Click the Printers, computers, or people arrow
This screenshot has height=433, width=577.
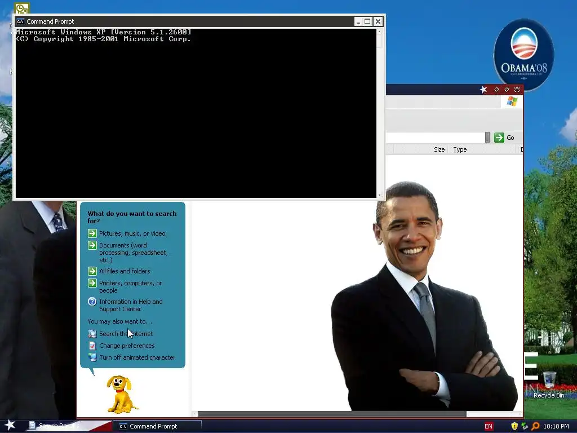pyautogui.click(x=92, y=283)
